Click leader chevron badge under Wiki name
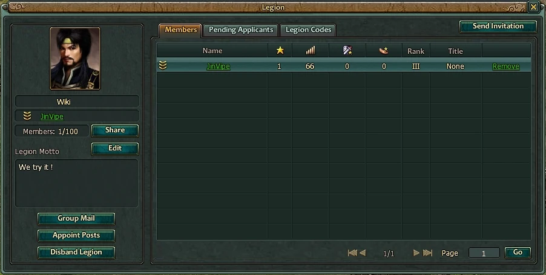 coord(27,116)
